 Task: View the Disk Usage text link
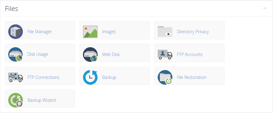click(38, 54)
